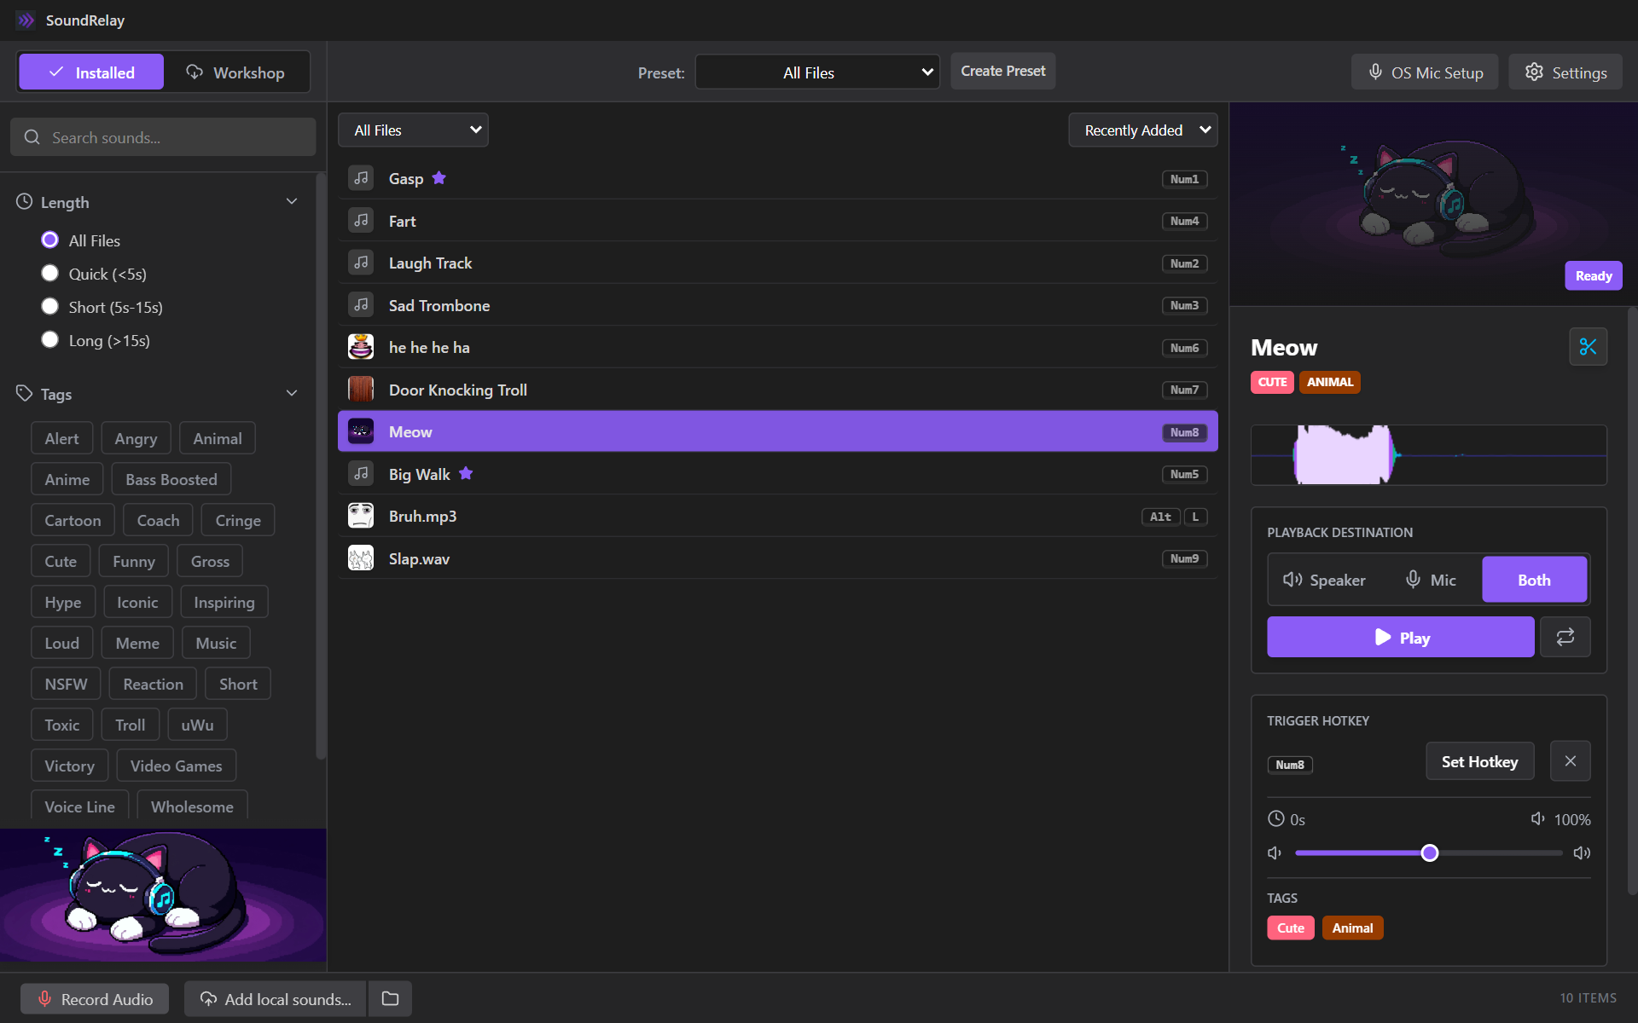Click the orange Animal tag chip under TAGS

point(1352,928)
